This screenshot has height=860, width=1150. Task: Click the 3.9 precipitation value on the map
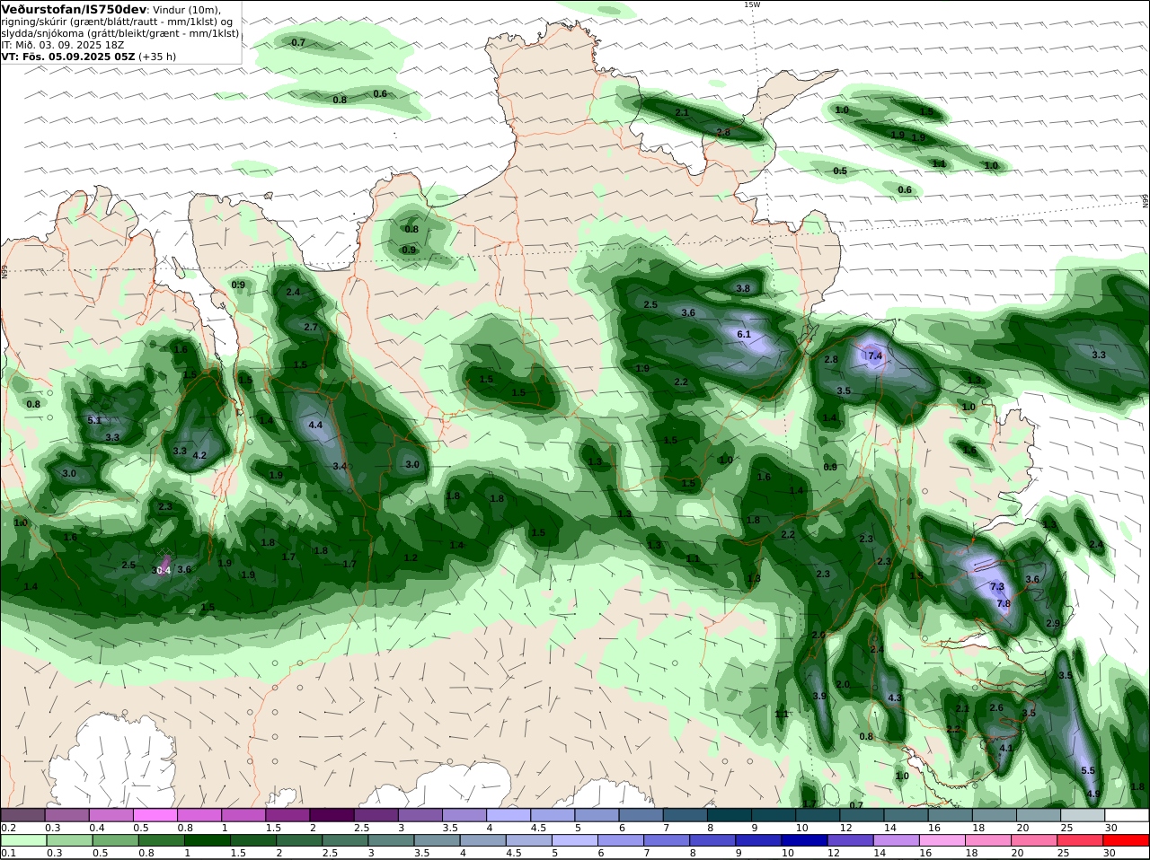click(x=819, y=696)
